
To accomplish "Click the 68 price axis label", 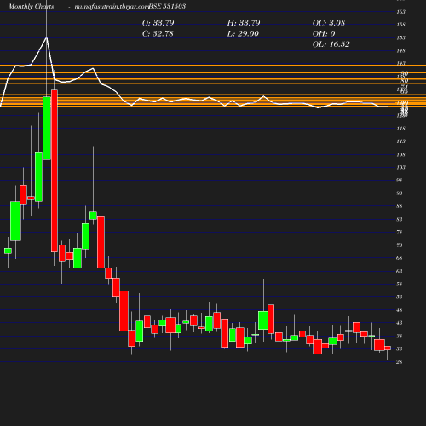I will (x=400, y=258).
